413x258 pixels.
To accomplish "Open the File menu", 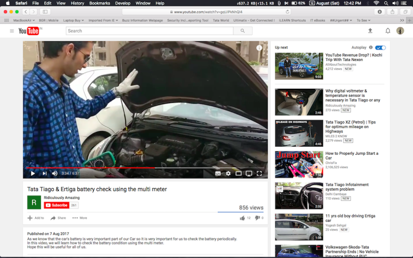I will [x=36, y=3].
